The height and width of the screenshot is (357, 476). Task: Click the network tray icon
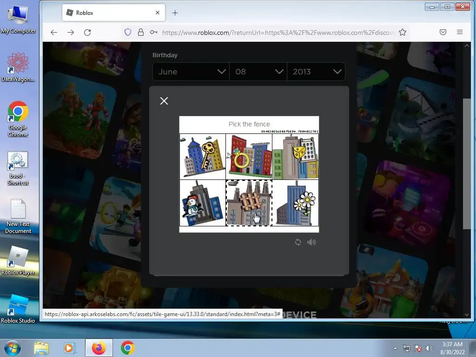click(406, 348)
